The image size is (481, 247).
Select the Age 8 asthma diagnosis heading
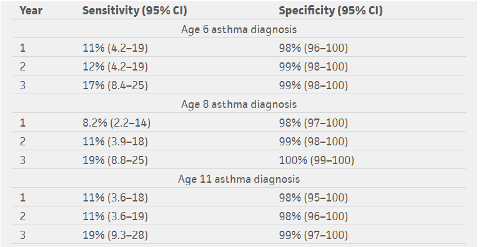(x=239, y=104)
